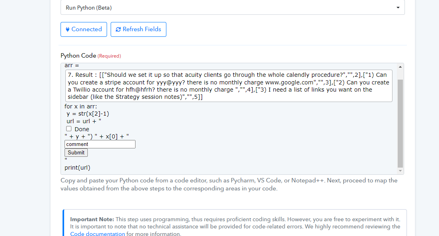Click the 'for x in arr:' code line
The width and height of the screenshot is (439, 236).
point(81,106)
